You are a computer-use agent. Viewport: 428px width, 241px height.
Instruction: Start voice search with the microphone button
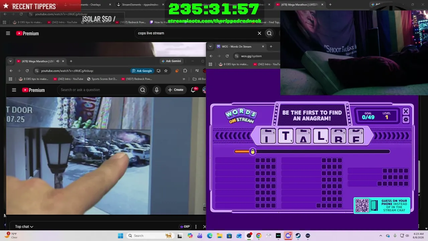156,90
